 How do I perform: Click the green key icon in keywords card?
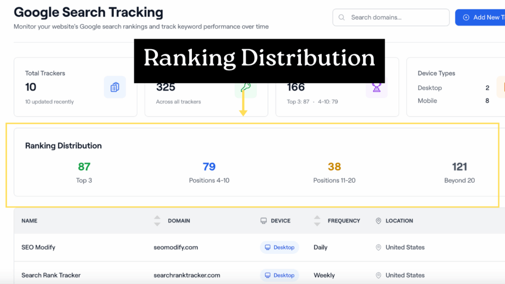tap(246, 88)
